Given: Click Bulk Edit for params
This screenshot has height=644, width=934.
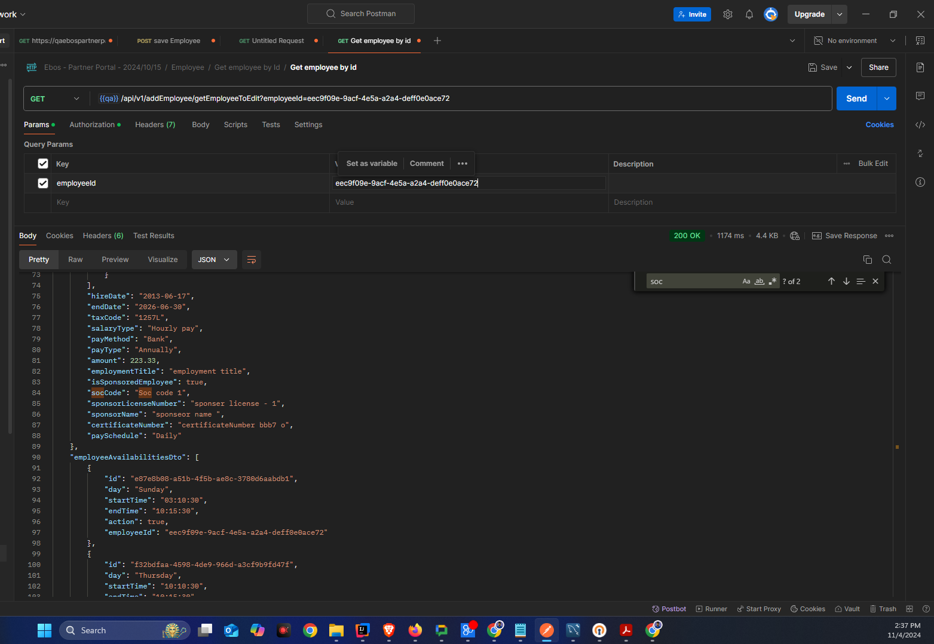Looking at the screenshot, I should [x=873, y=164].
